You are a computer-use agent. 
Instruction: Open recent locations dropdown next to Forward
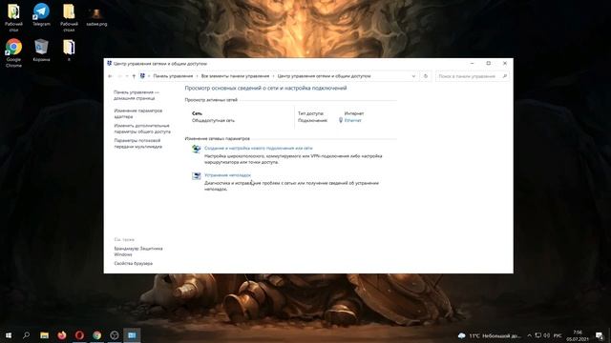tap(127, 76)
